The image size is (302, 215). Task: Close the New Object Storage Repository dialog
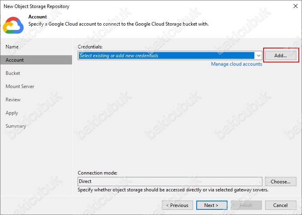click(296, 6)
